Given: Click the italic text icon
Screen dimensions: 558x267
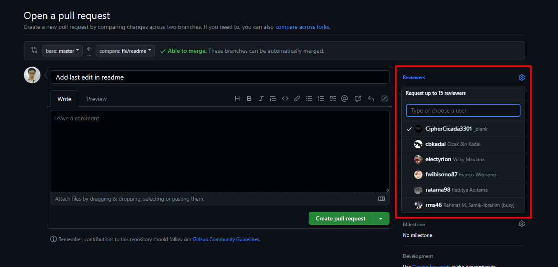Looking at the screenshot, I should coord(261,98).
